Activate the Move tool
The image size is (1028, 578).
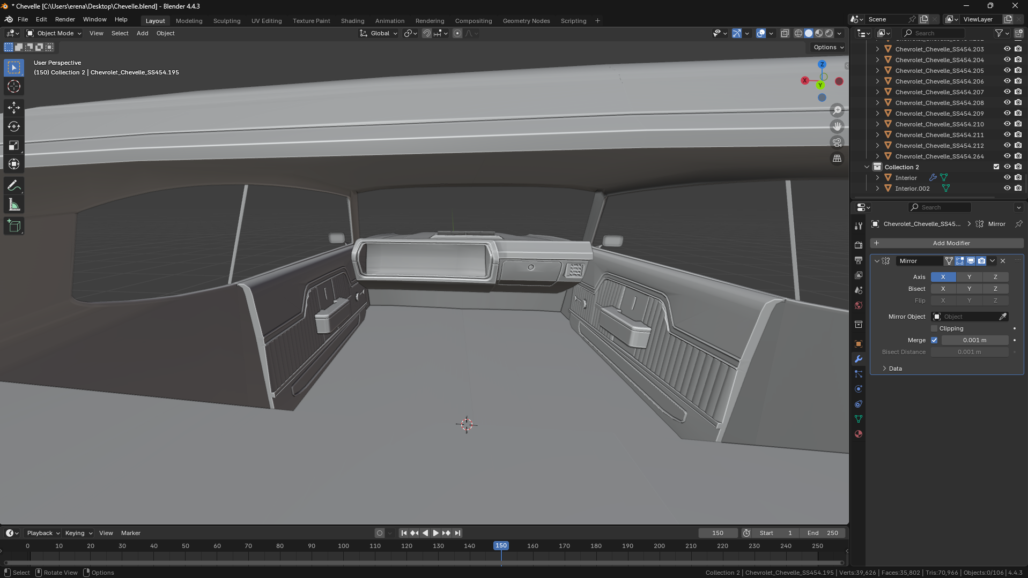point(14,108)
